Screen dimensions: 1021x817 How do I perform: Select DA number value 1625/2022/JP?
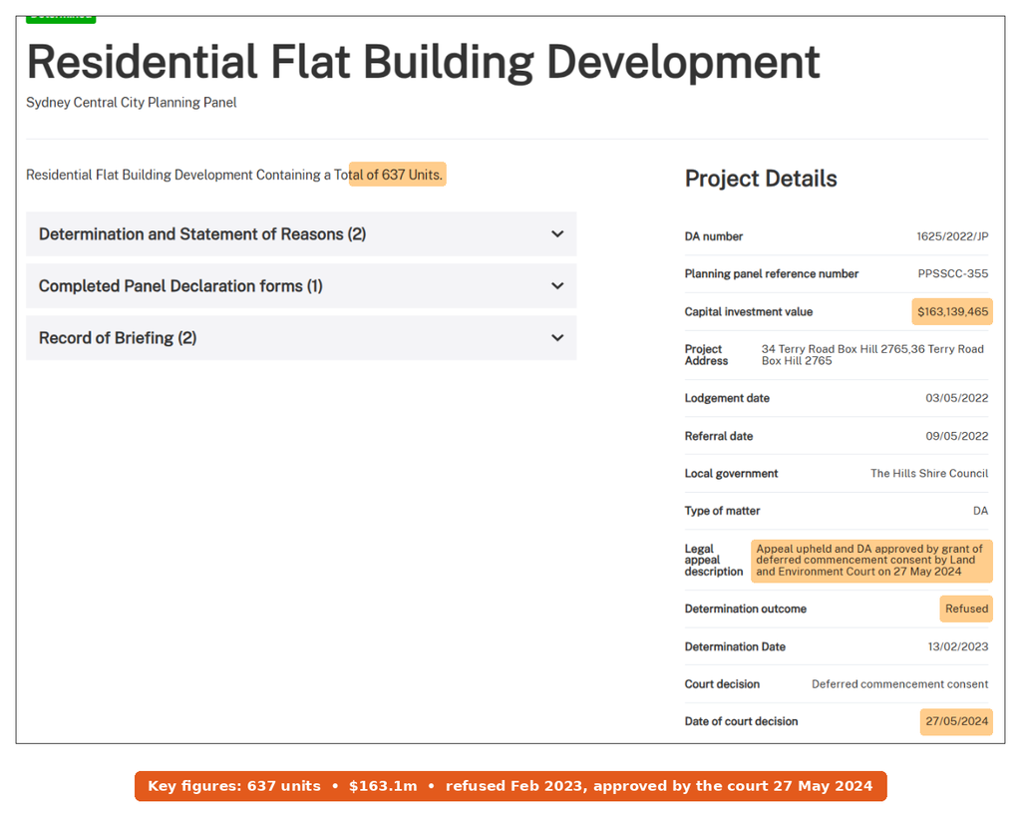coord(952,236)
